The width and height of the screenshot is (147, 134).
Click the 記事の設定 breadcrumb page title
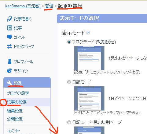70,6
